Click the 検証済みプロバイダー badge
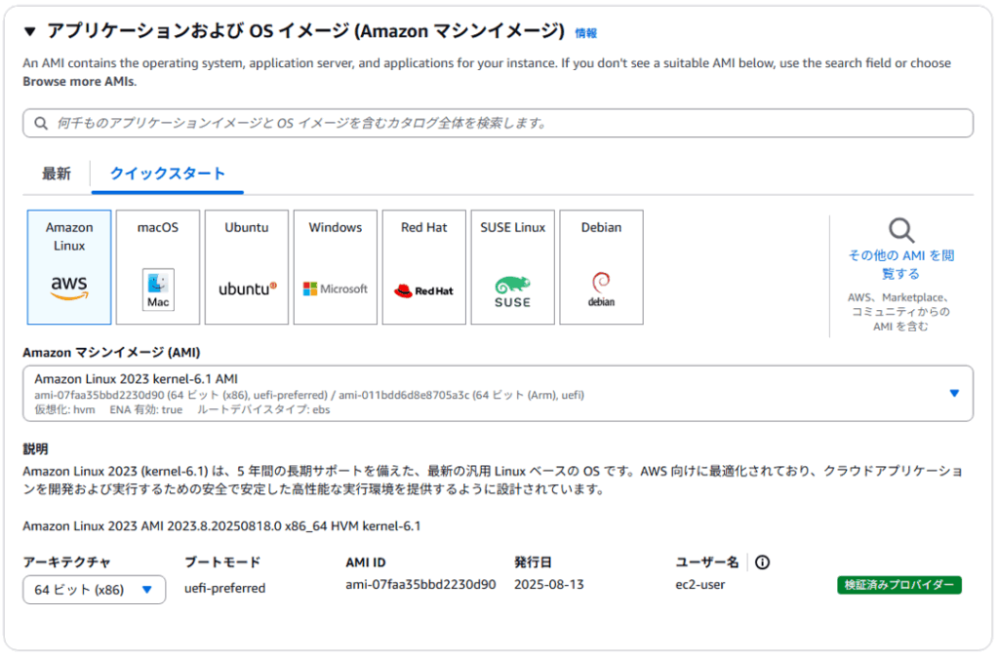The width and height of the screenshot is (999, 656). tap(899, 585)
